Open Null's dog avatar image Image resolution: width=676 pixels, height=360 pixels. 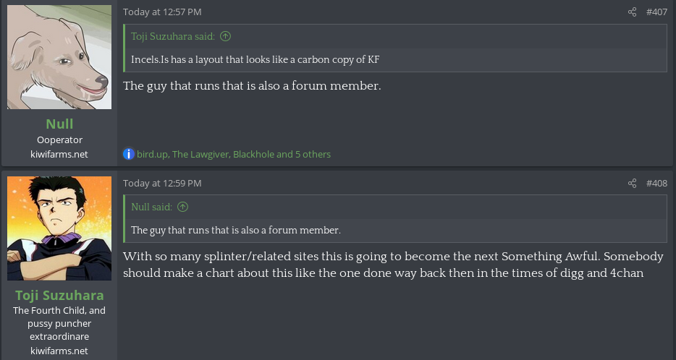pyautogui.click(x=59, y=57)
